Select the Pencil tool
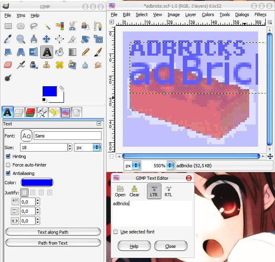This screenshot has height=262, width=275. pyautogui.click(x=85, y=52)
